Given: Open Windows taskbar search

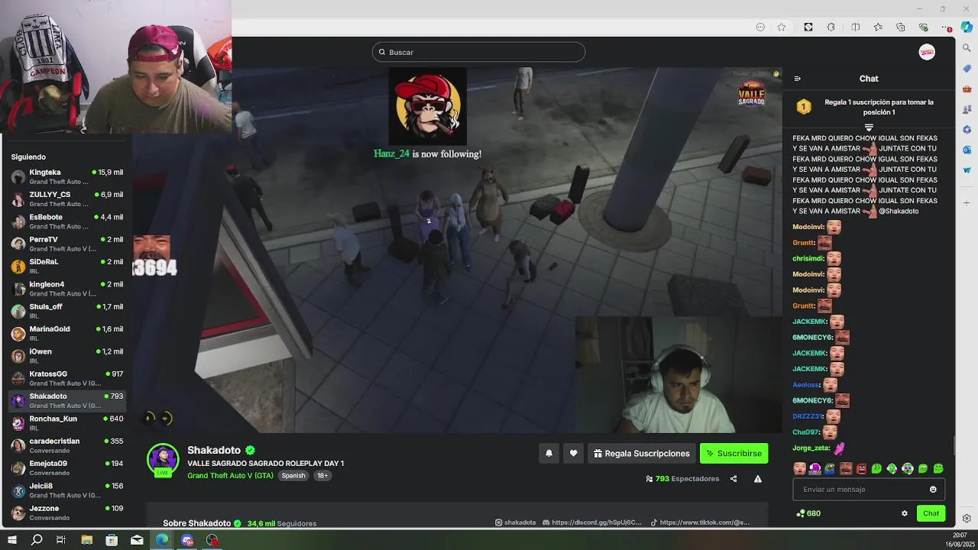Looking at the screenshot, I should [x=37, y=540].
